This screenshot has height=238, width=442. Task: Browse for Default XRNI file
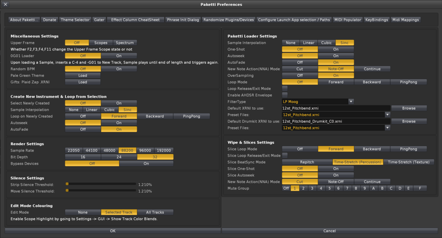point(409,108)
